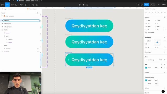Image resolution: width=167 pixels, height=94 pixels.
Task: Enable the Clip content checkbox
Action: click(146, 33)
